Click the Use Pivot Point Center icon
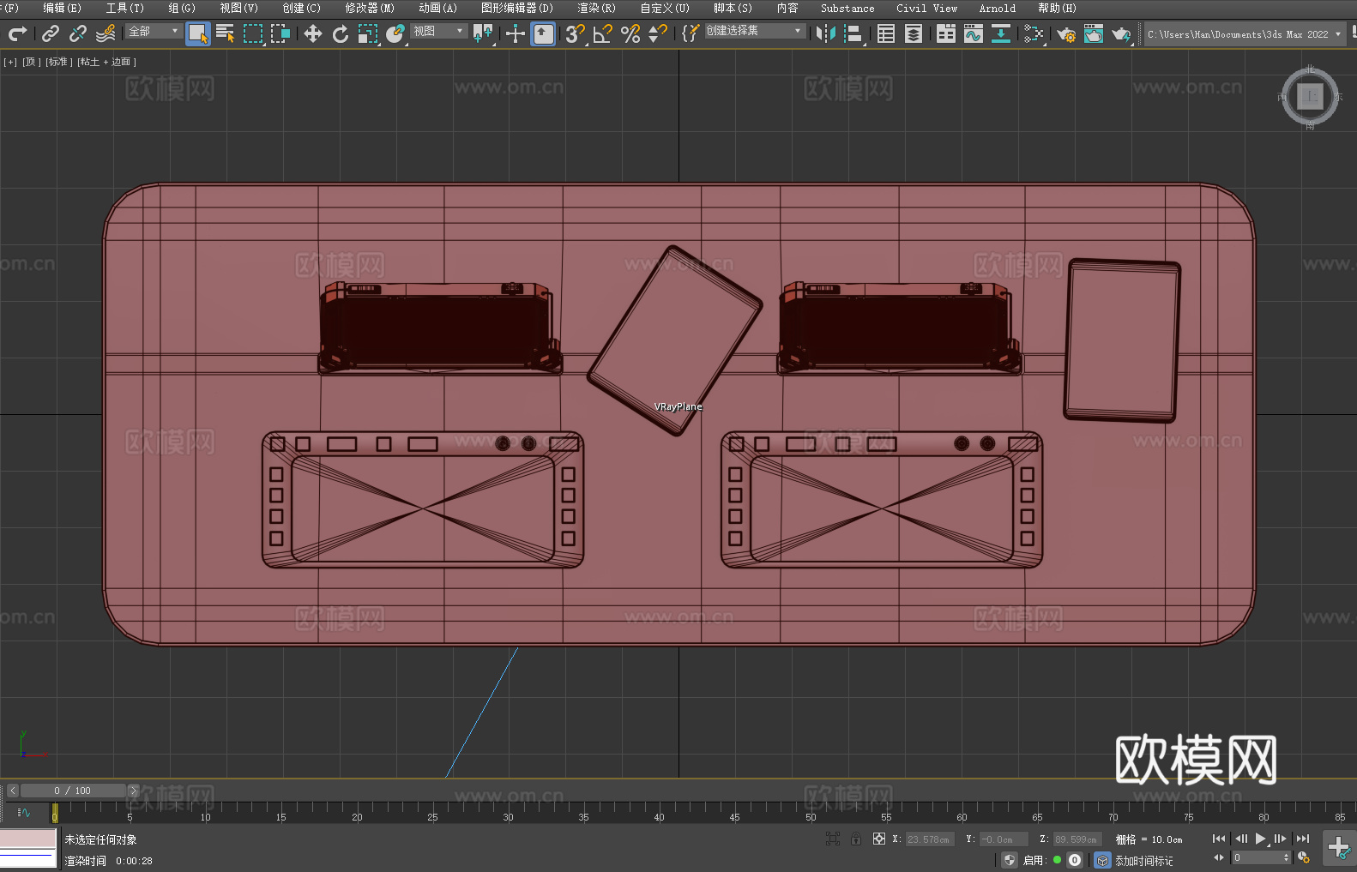The image size is (1357, 872). tap(483, 33)
